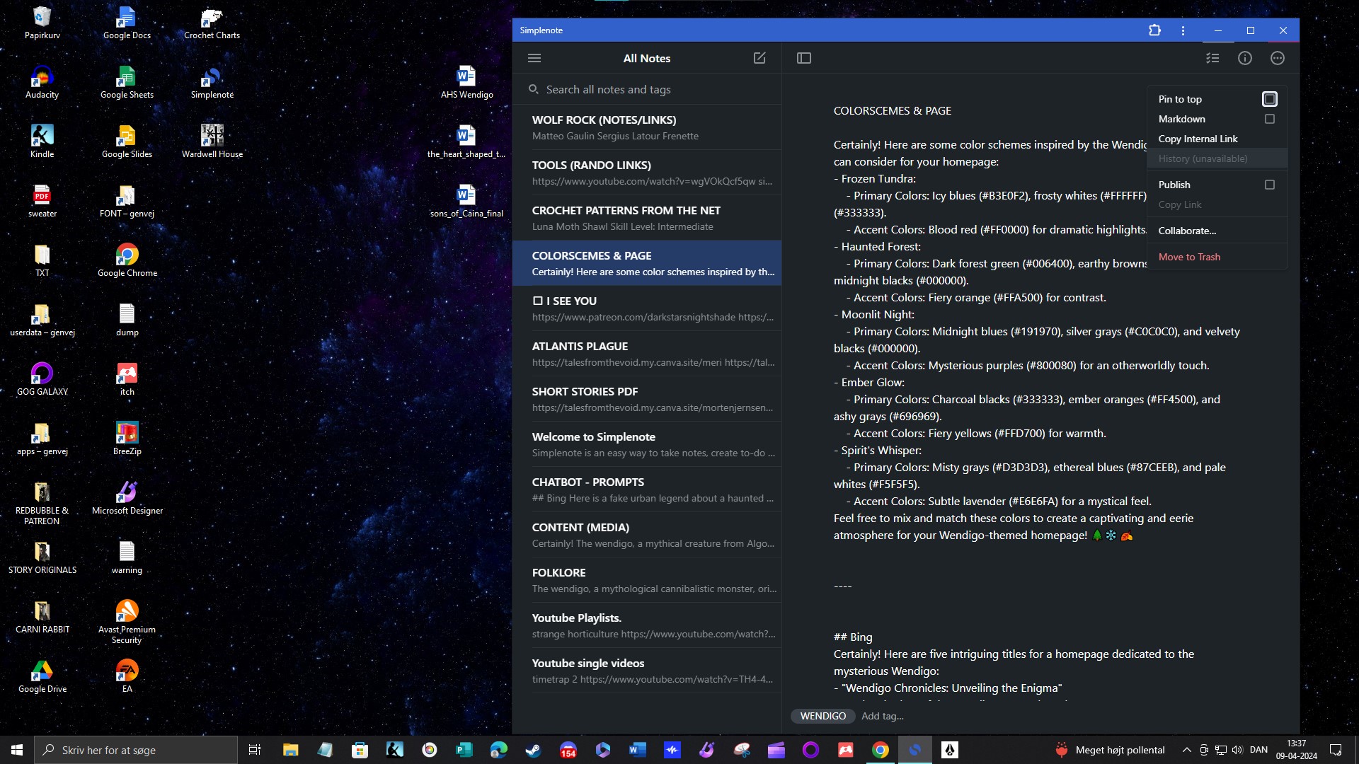Focus the Search all notes and tags field

pos(651,89)
